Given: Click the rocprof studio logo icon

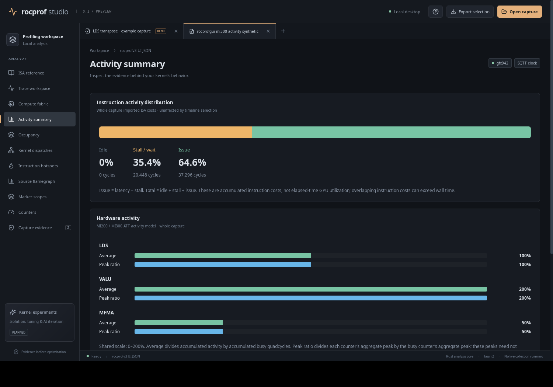Looking at the screenshot, I should tap(13, 12).
